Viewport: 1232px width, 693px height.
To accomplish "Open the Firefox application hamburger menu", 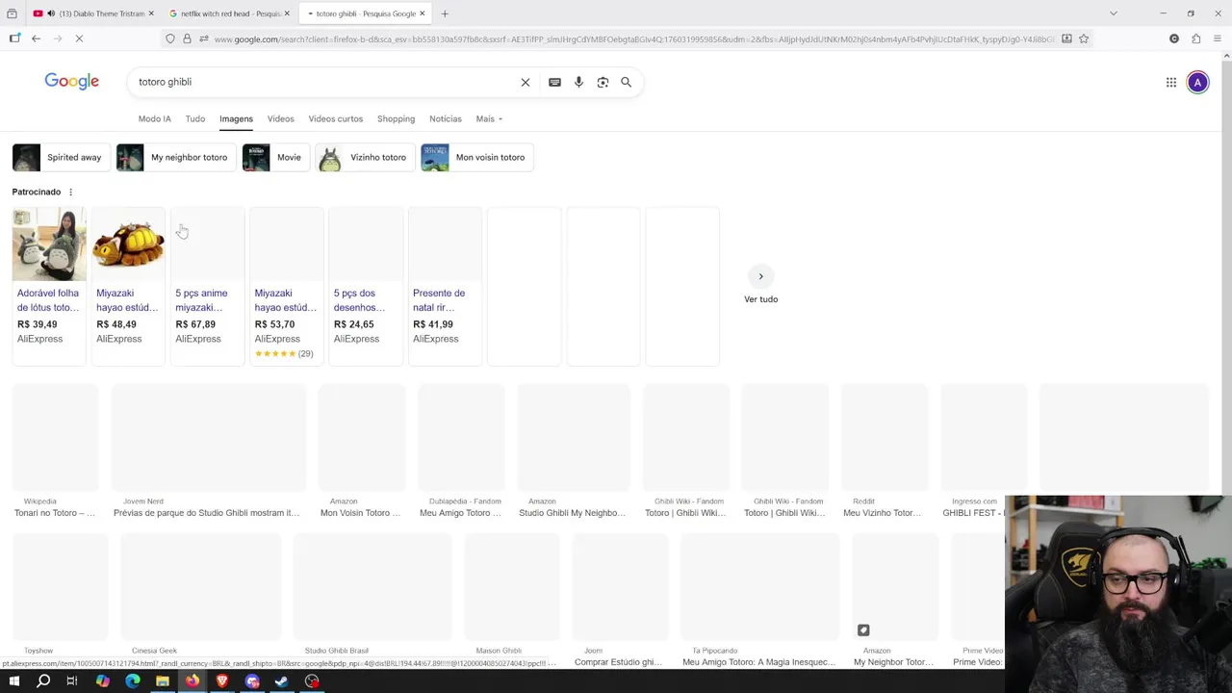I will click(1218, 38).
